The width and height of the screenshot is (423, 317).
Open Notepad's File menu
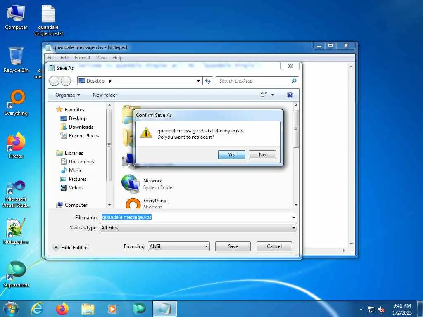coord(51,58)
